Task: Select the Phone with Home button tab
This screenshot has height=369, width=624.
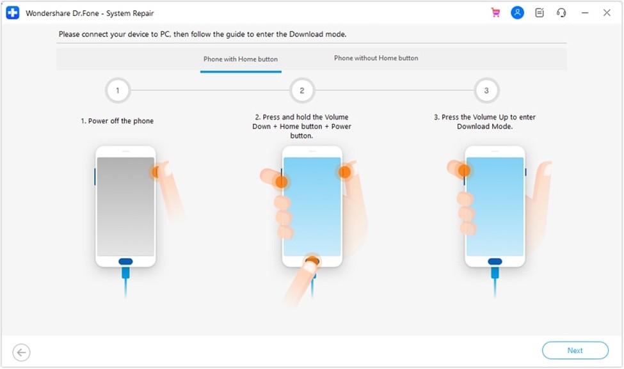Action: [241, 59]
